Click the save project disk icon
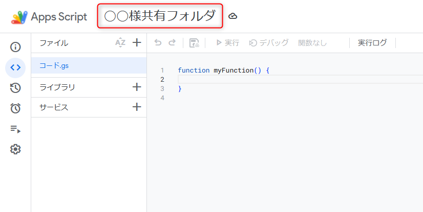Screen dimensions: 423x212 point(194,43)
